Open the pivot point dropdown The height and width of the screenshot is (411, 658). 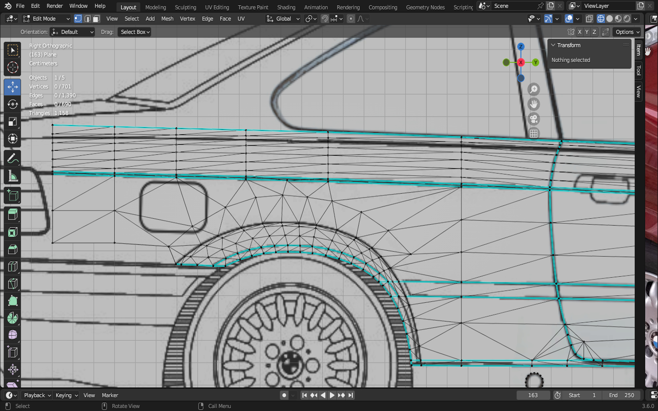click(x=311, y=19)
